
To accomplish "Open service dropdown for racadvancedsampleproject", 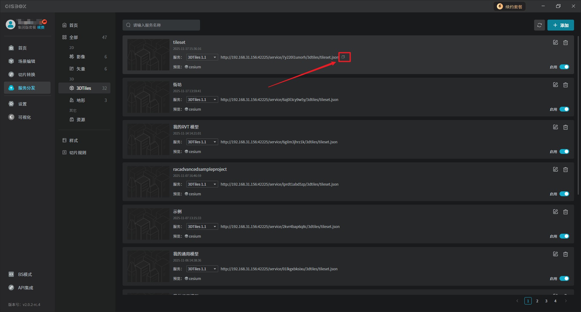I will pos(202,184).
